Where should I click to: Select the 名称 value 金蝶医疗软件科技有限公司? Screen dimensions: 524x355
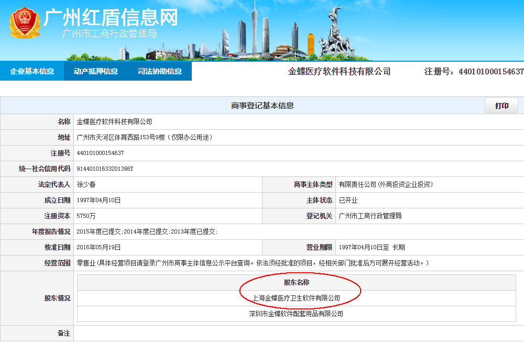[x=114, y=121]
